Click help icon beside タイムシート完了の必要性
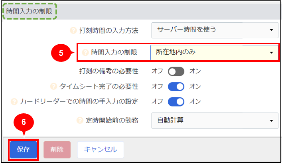 coord(53,86)
